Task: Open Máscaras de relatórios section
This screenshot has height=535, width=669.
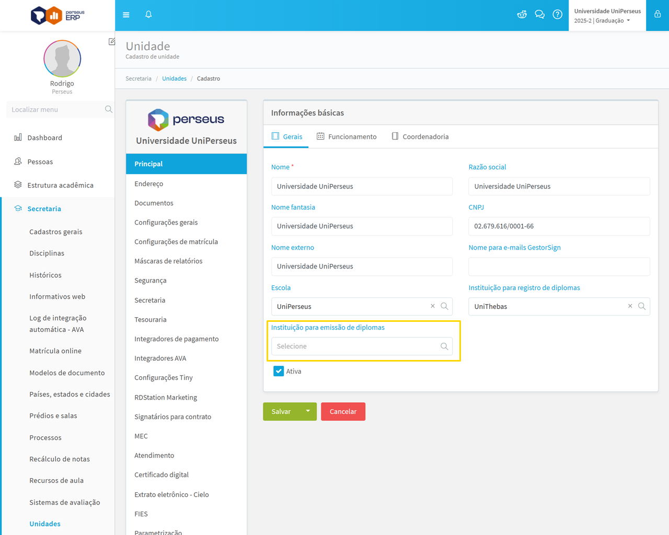Action: pyautogui.click(x=186, y=261)
